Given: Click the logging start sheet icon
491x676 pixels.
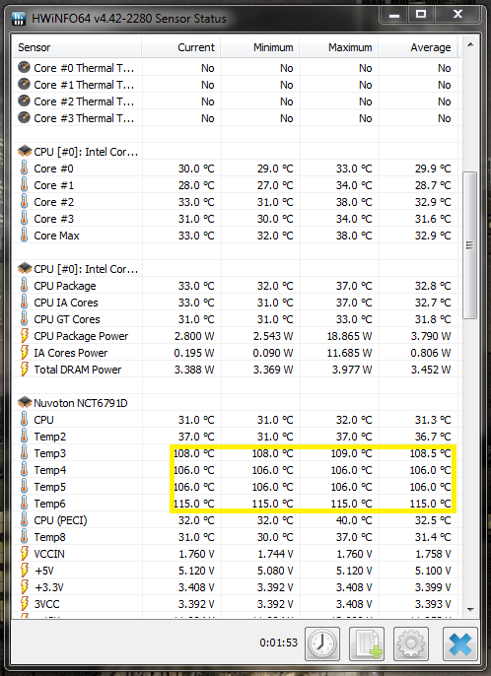Looking at the screenshot, I should (367, 643).
